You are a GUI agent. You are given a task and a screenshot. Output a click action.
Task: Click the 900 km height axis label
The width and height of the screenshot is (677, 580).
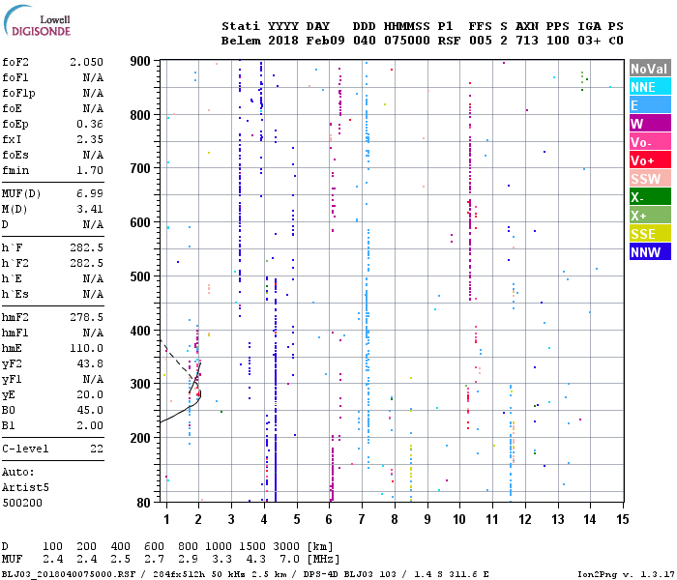click(140, 61)
